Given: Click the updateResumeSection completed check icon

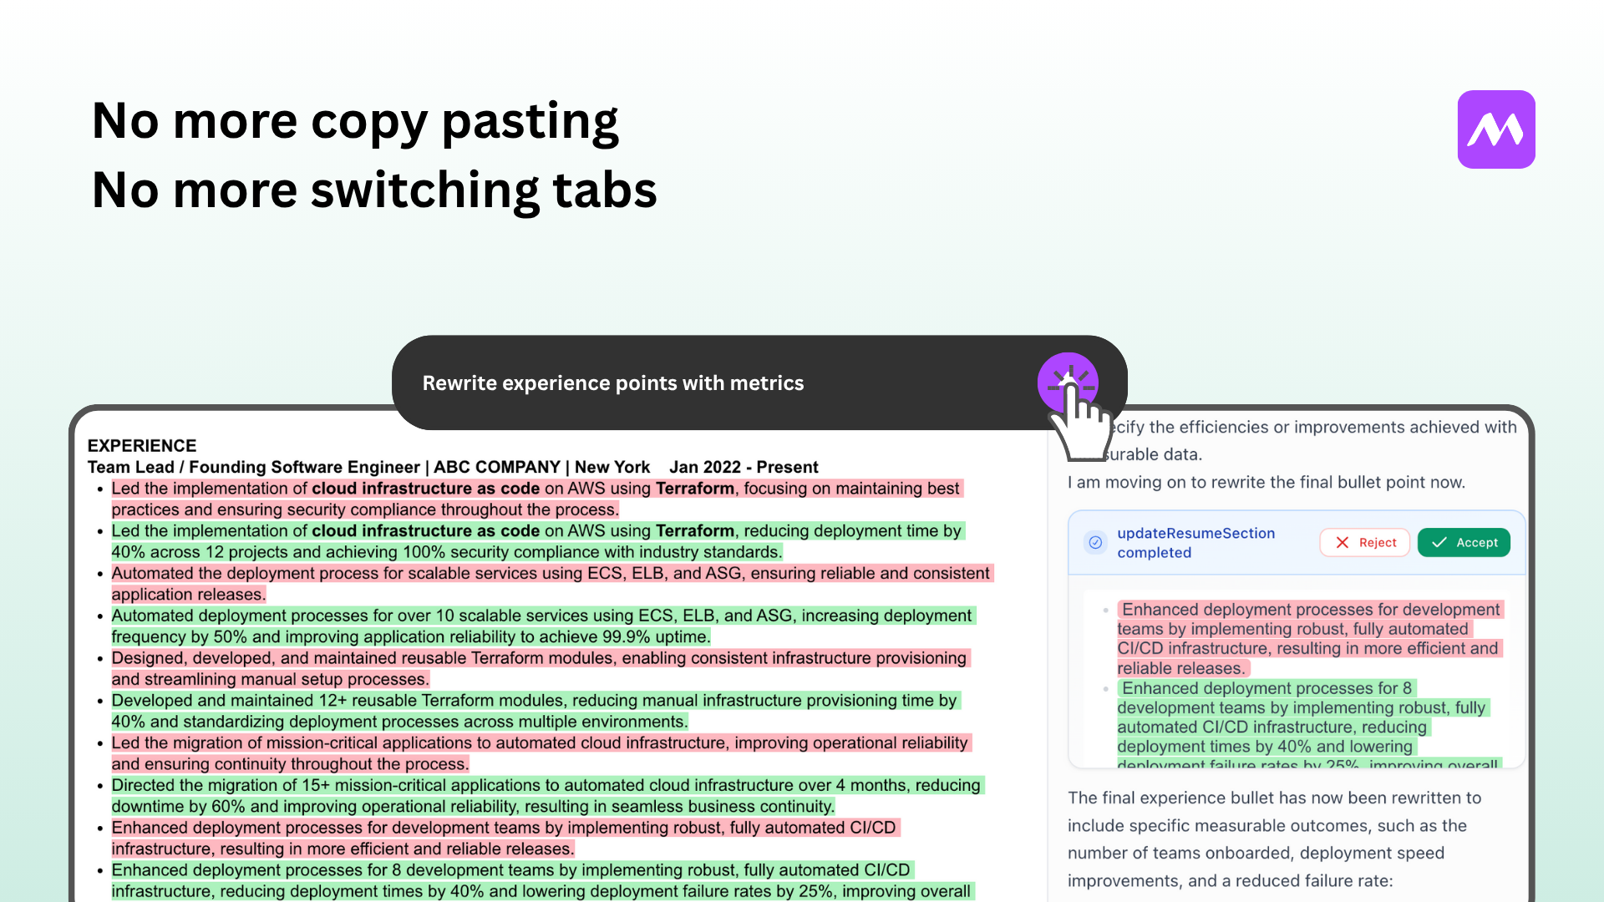Looking at the screenshot, I should click(x=1095, y=543).
